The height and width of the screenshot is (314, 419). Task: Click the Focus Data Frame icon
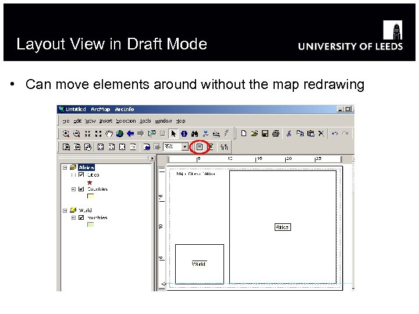click(x=211, y=147)
